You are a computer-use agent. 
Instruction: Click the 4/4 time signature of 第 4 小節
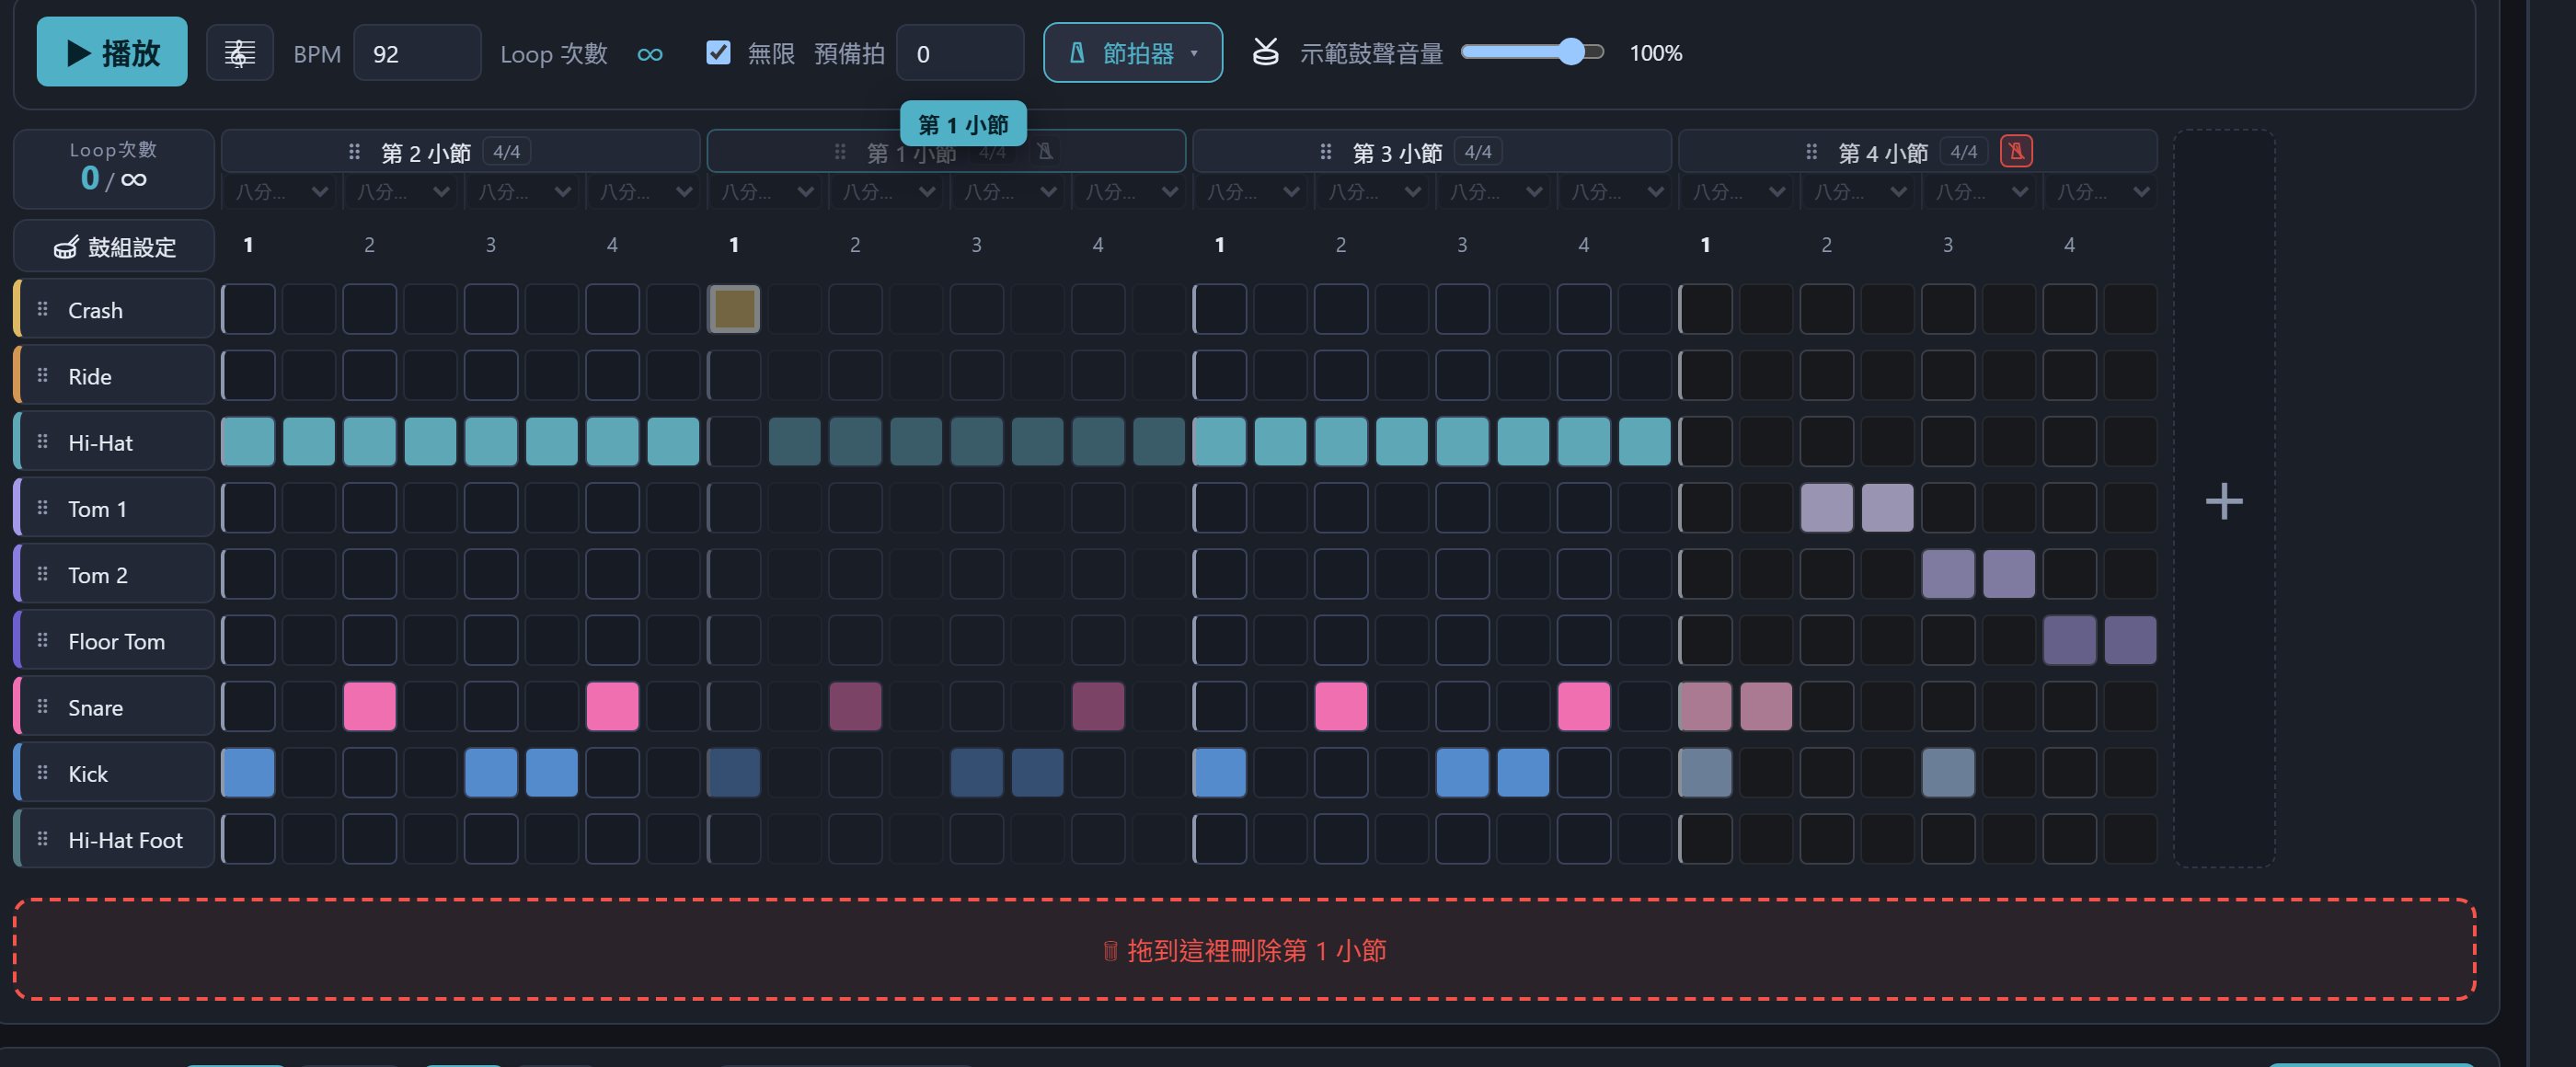coord(1964,152)
